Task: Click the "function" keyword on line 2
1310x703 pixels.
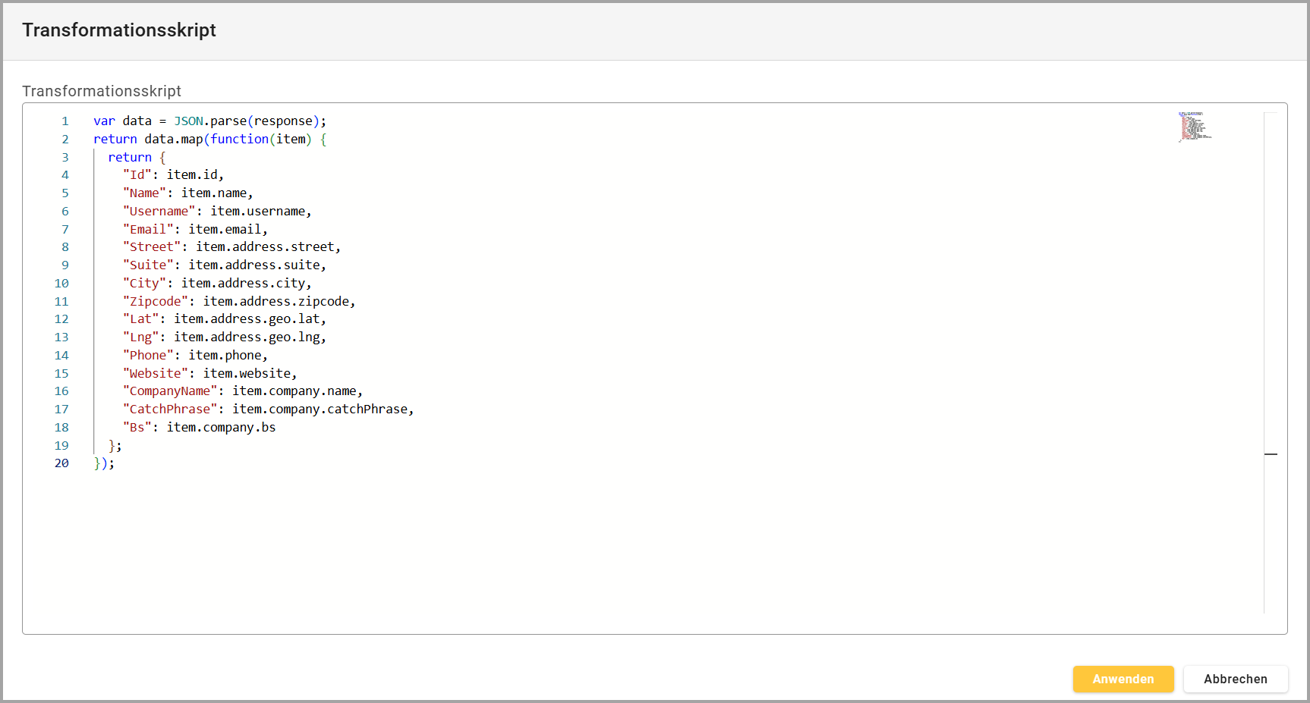Action: pos(239,140)
